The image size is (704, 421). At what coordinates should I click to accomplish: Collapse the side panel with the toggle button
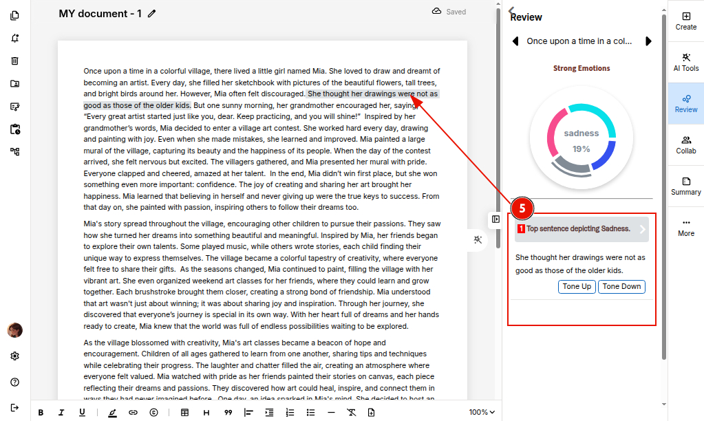(x=495, y=219)
